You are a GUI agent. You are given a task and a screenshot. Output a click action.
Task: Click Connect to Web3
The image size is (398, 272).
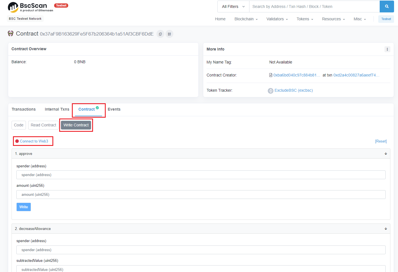[33, 141]
